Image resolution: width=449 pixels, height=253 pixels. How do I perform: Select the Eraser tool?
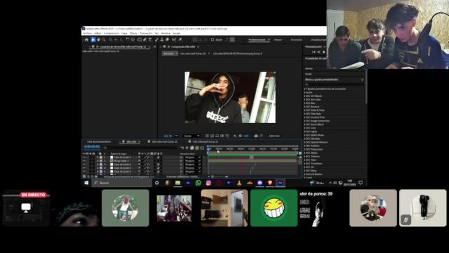(x=167, y=40)
